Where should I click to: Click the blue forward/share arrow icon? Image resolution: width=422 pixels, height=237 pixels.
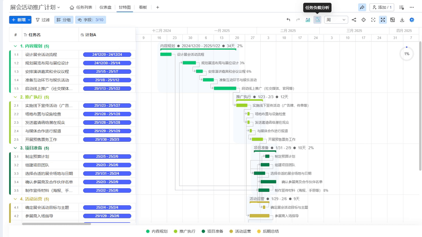coord(362,7)
